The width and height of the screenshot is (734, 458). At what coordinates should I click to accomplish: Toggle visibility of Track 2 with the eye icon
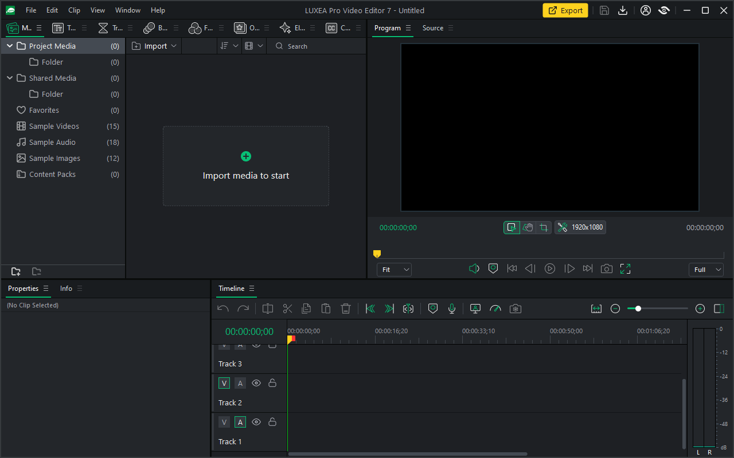tap(256, 383)
